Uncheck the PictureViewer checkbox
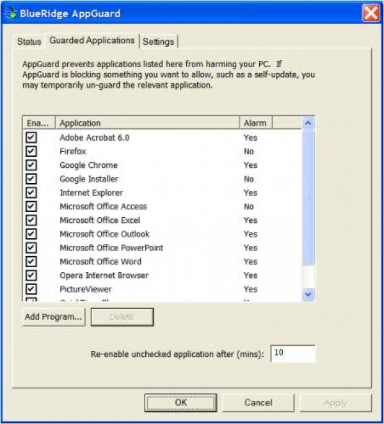 pyautogui.click(x=31, y=289)
